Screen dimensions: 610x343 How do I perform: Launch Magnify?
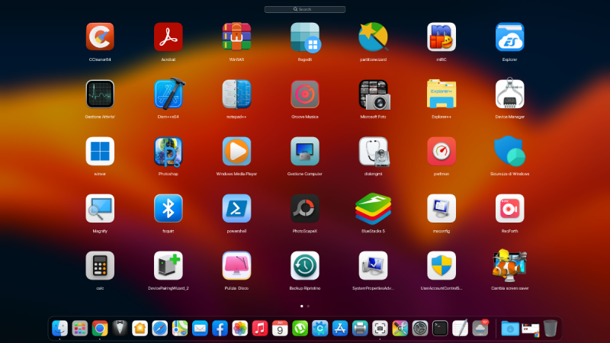100,208
